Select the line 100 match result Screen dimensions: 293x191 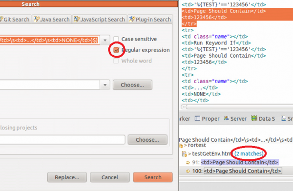[243, 171]
